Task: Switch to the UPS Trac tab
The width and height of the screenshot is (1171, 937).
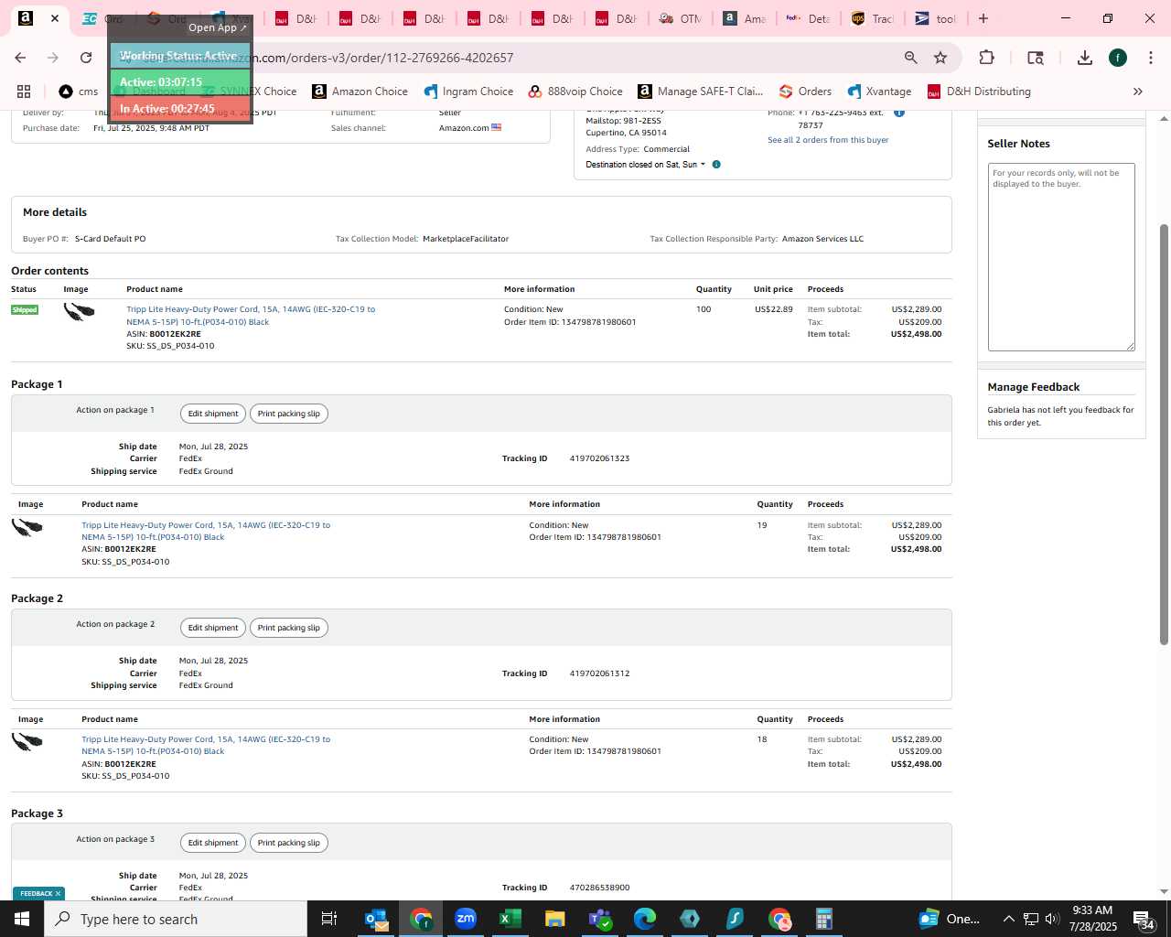Action: [872, 18]
